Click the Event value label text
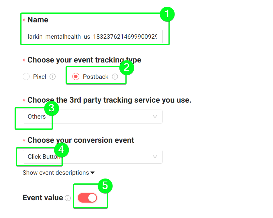This screenshot has width=273, height=218. tap(43, 198)
